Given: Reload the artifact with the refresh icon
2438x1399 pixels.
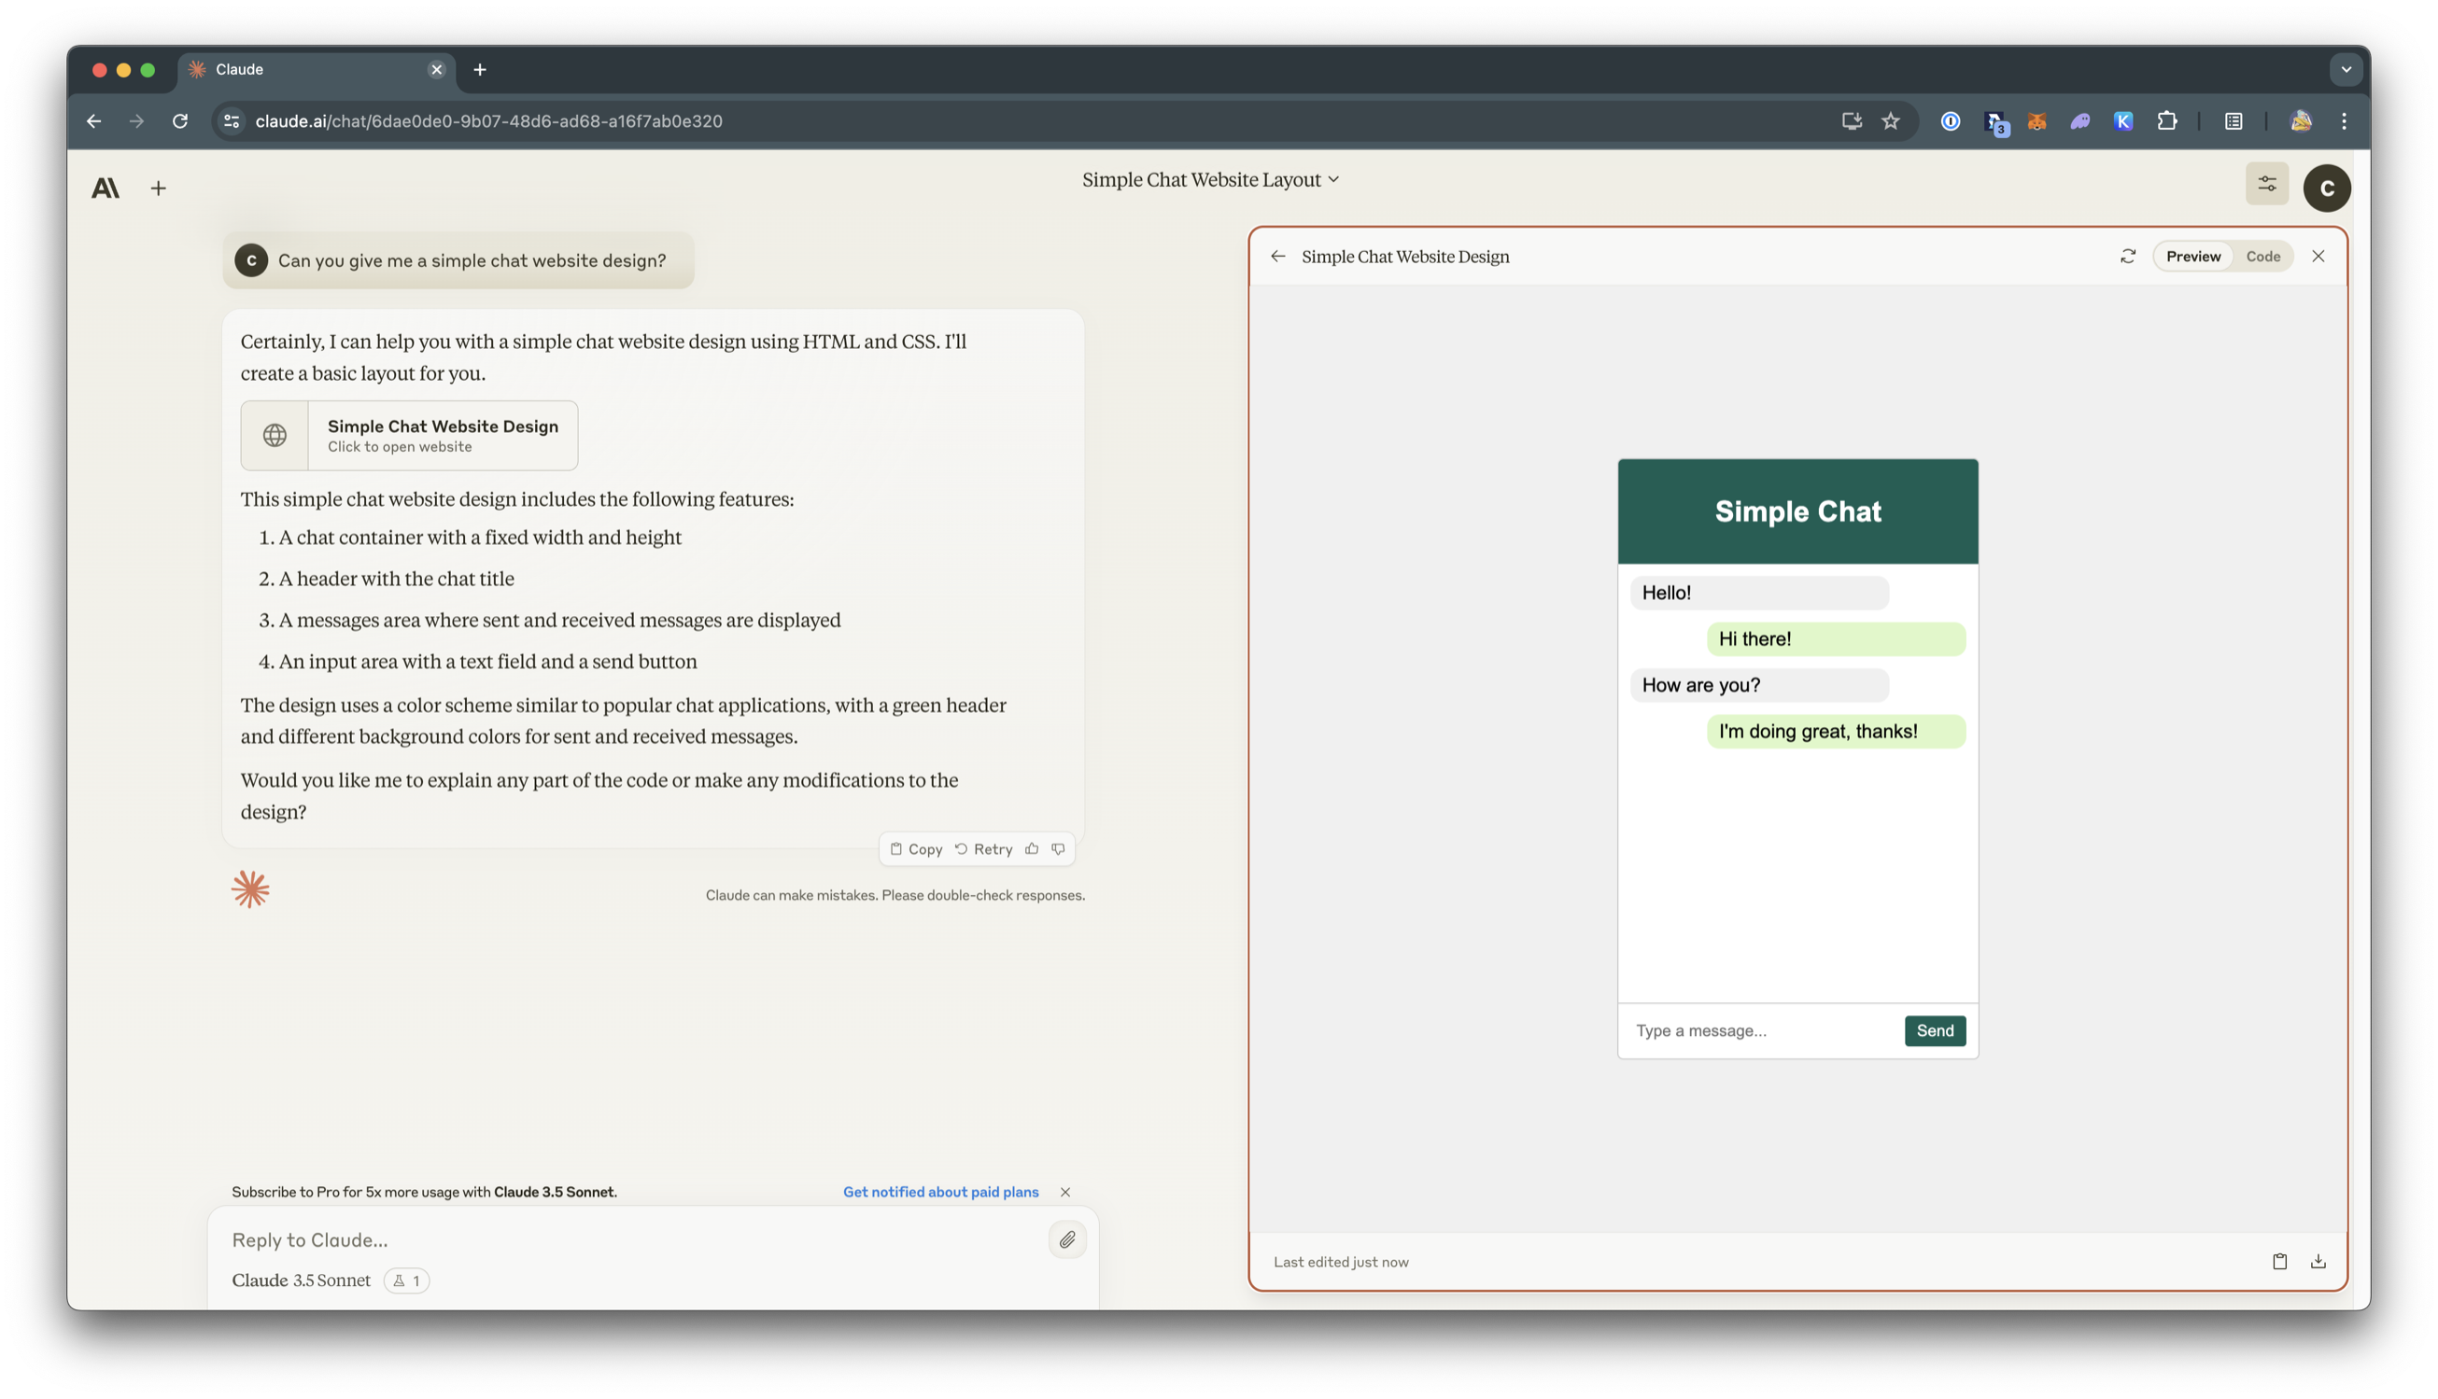Looking at the screenshot, I should pos(2127,257).
